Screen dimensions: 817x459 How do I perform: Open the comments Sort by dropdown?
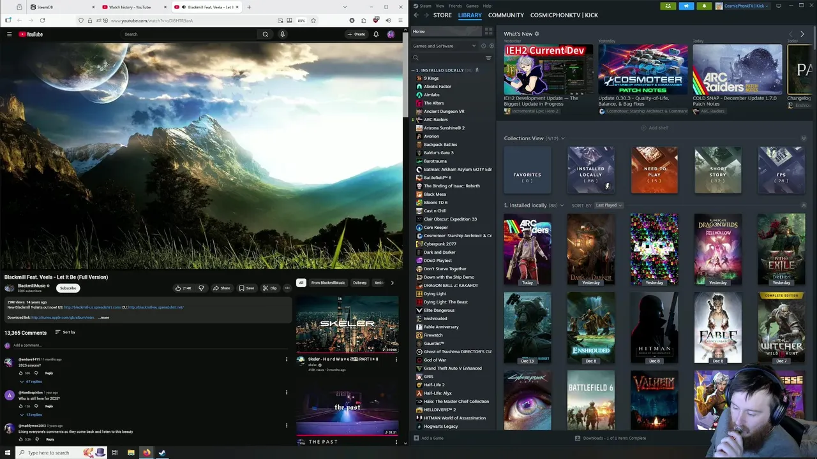coord(65,332)
